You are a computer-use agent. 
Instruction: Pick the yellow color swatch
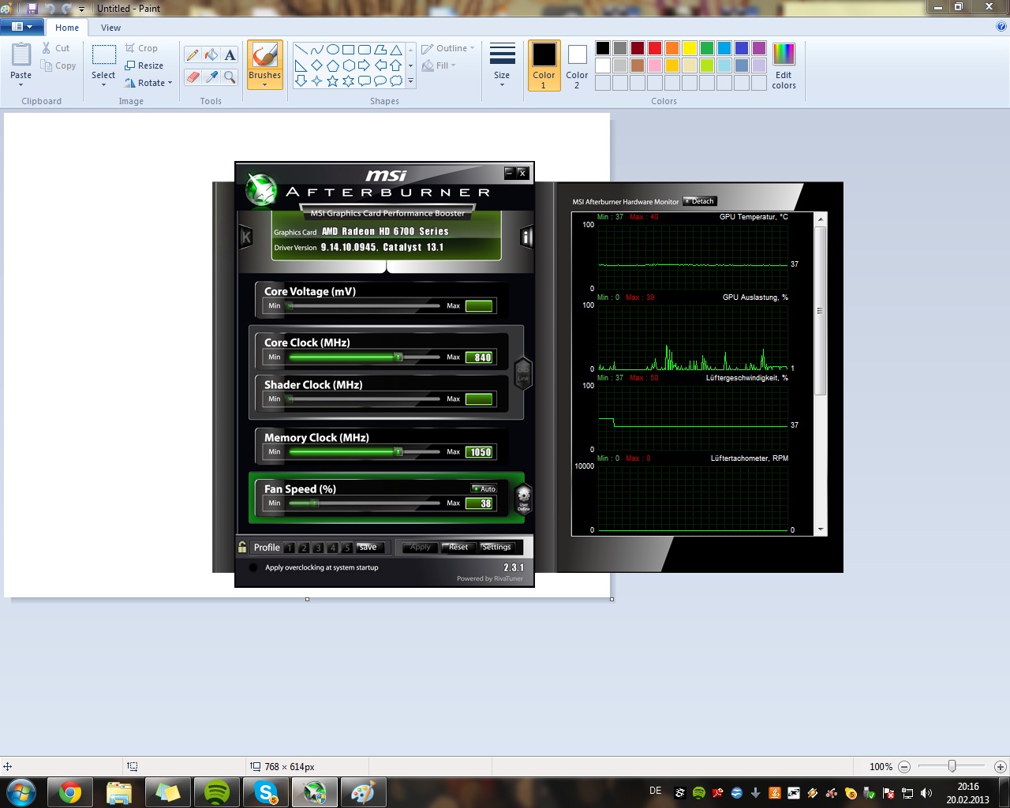tap(690, 48)
